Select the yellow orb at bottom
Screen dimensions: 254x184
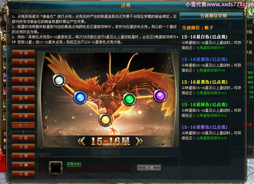pyautogui.click(x=106, y=120)
